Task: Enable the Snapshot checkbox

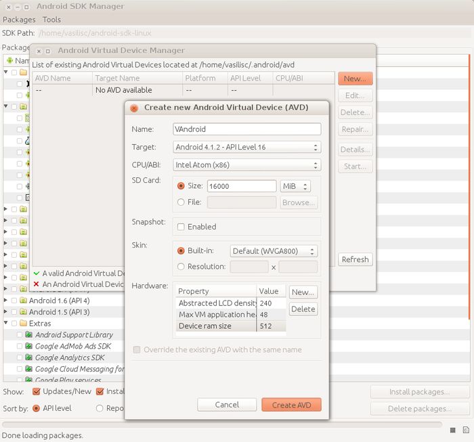Action: (x=181, y=227)
